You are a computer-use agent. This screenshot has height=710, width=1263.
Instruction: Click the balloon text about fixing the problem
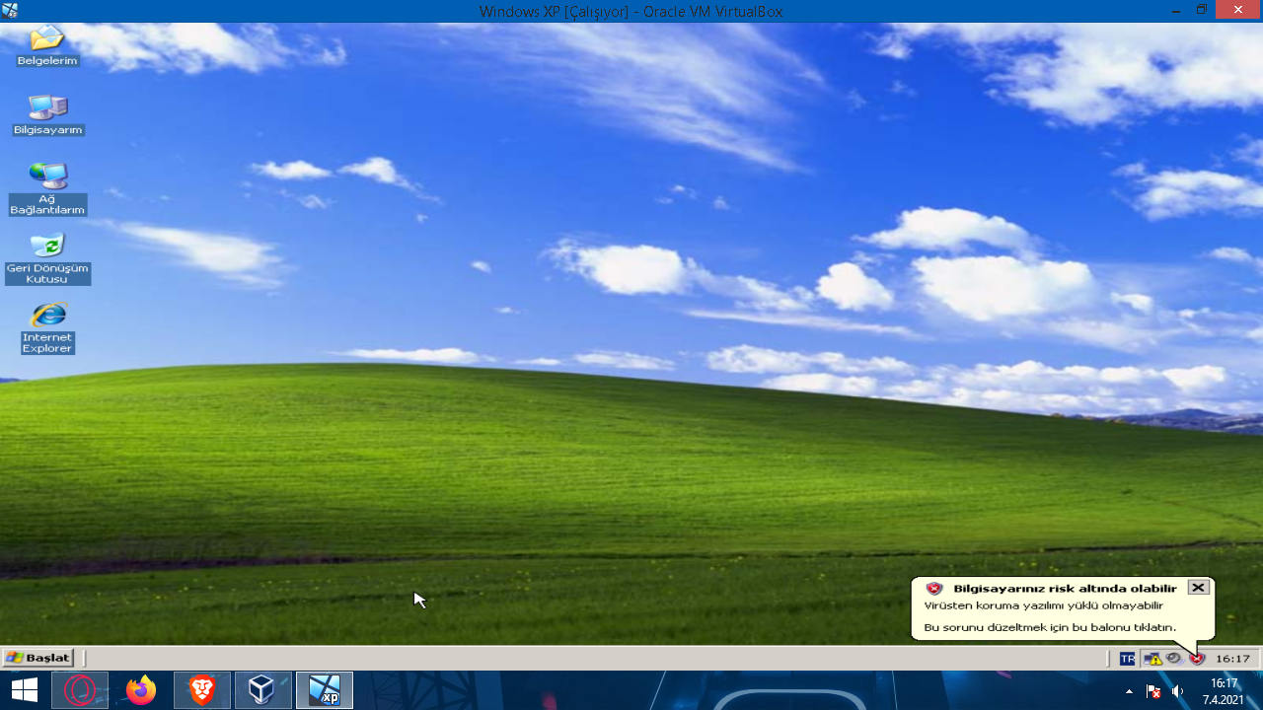1050,627
